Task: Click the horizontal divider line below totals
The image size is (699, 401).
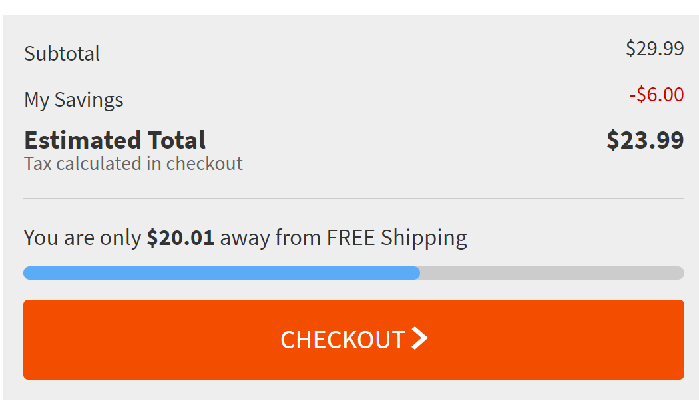Action: tap(353, 199)
